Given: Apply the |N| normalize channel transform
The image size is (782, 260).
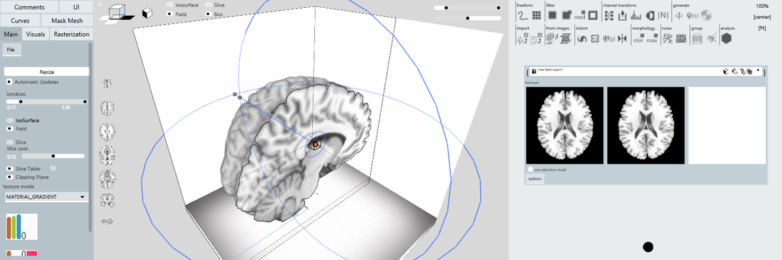Looking at the screenshot, I should pos(663,16).
